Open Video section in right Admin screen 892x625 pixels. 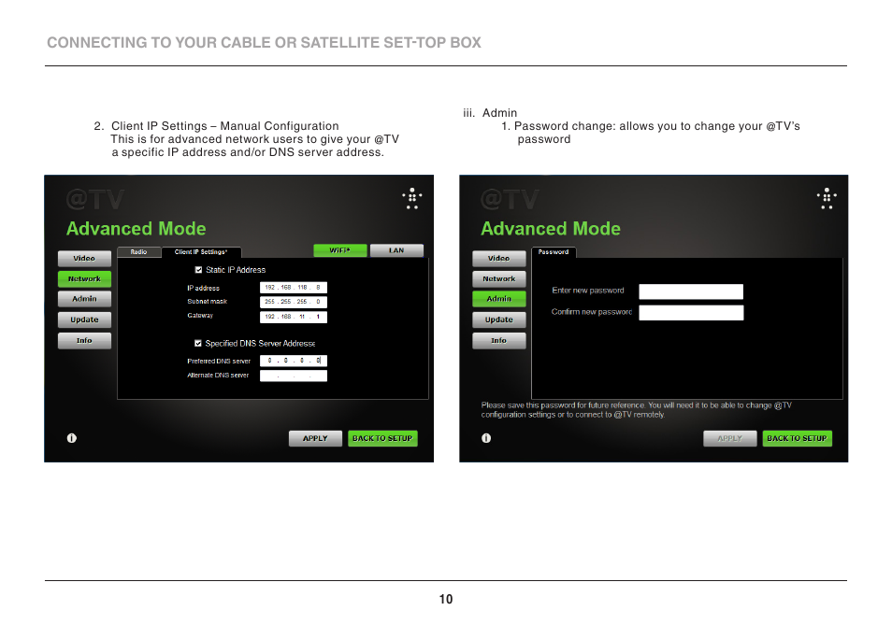pos(499,259)
